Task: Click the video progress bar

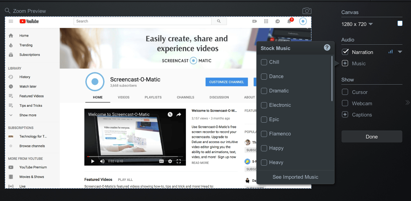Action: coord(135,156)
